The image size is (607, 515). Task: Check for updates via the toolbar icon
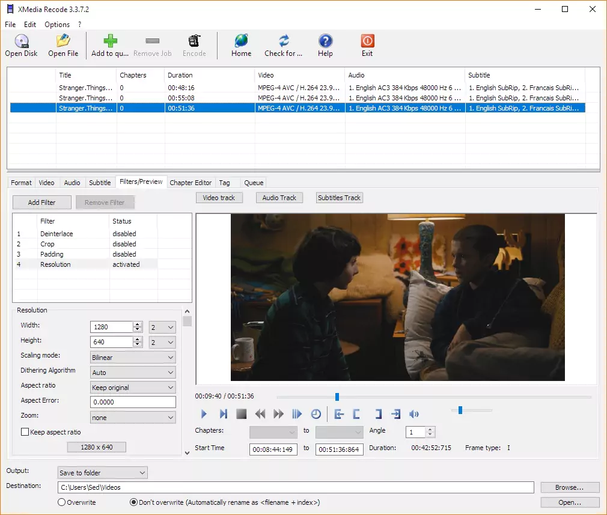pyautogui.click(x=282, y=45)
